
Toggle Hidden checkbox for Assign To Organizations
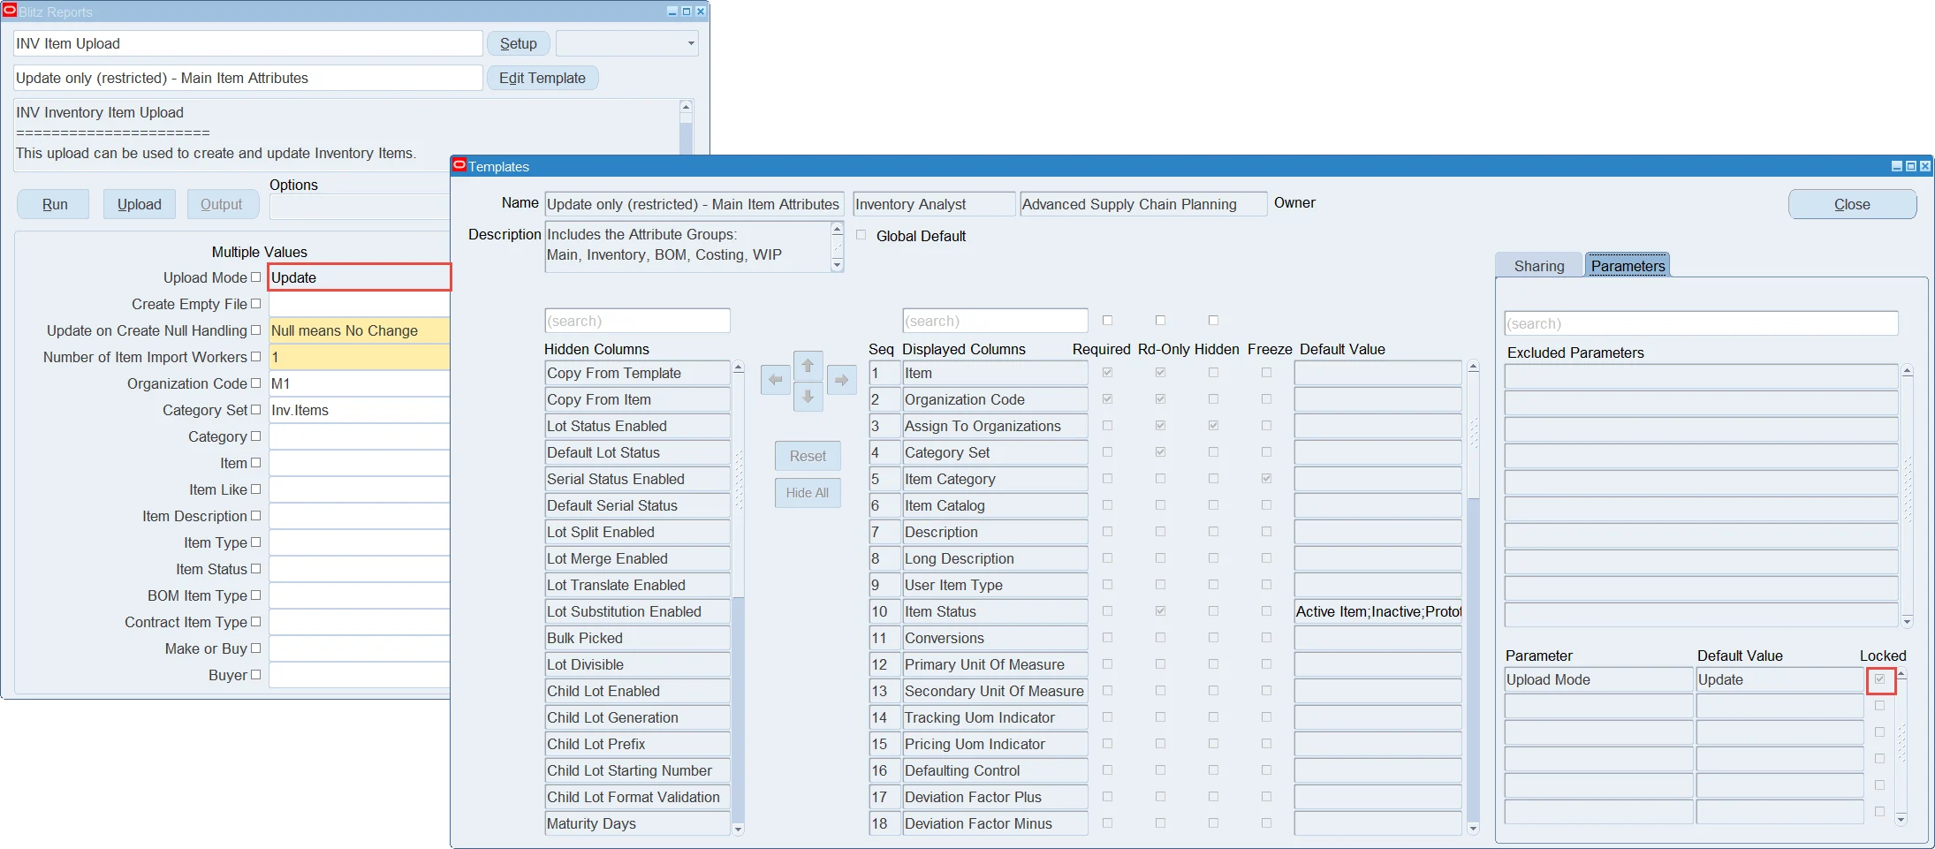tap(1213, 426)
